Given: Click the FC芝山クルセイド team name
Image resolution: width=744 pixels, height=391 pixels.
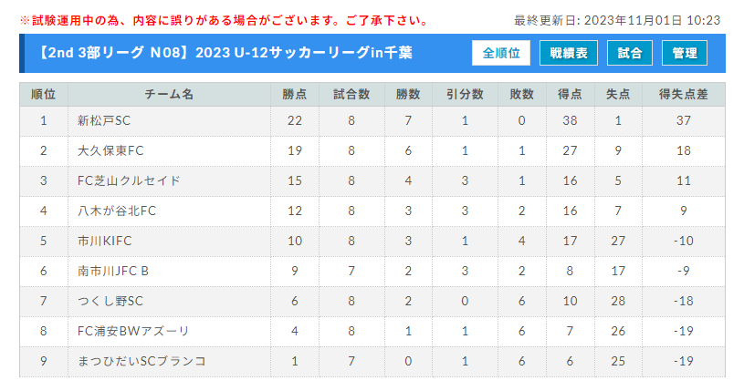Looking at the screenshot, I should tap(129, 180).
